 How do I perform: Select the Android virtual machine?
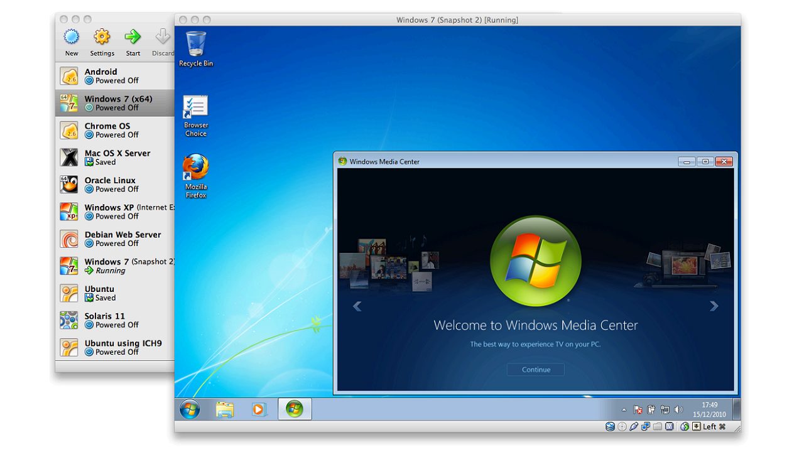pyautogui.click(x=115, y=76)
